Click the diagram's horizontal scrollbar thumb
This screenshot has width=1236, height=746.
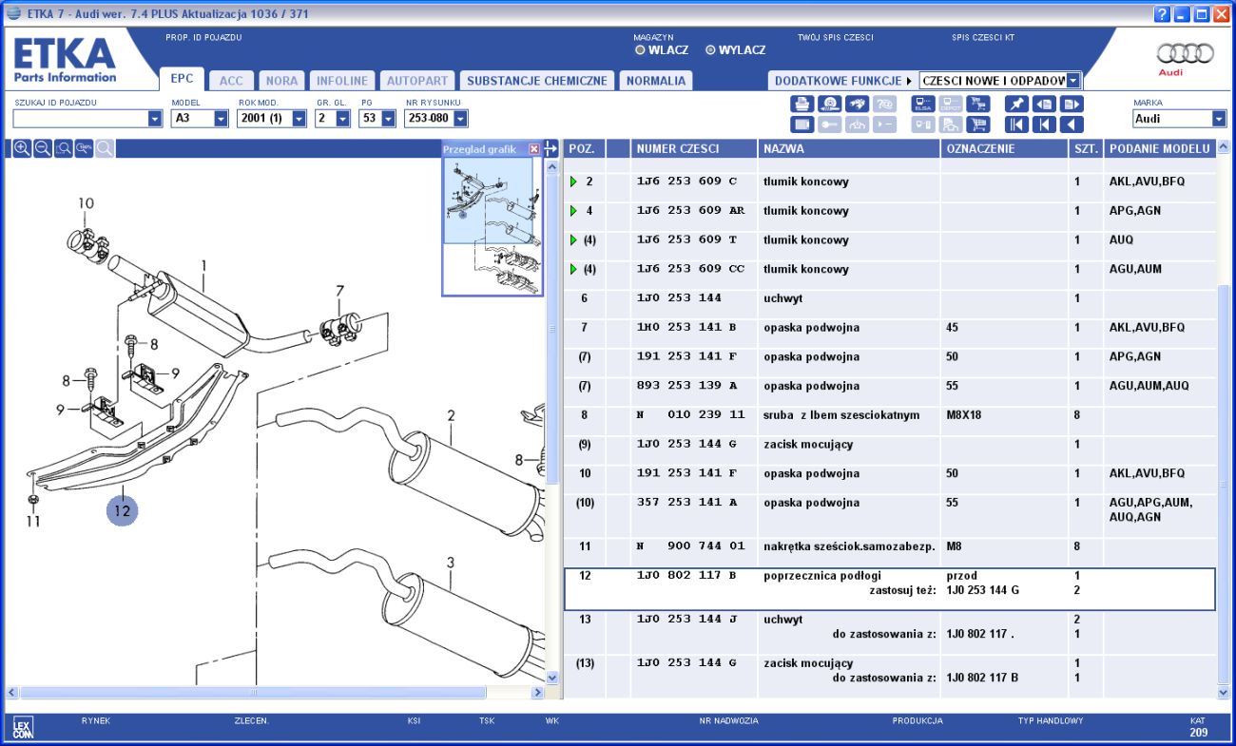click(252, 693)
